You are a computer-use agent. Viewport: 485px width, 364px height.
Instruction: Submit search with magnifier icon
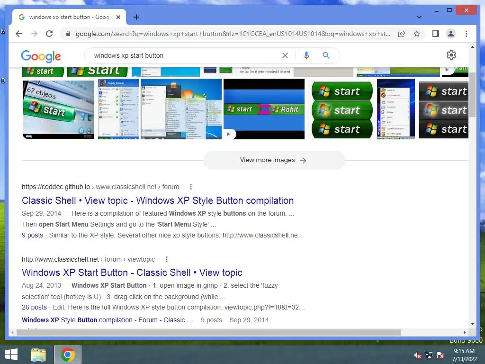pos(326,55)
